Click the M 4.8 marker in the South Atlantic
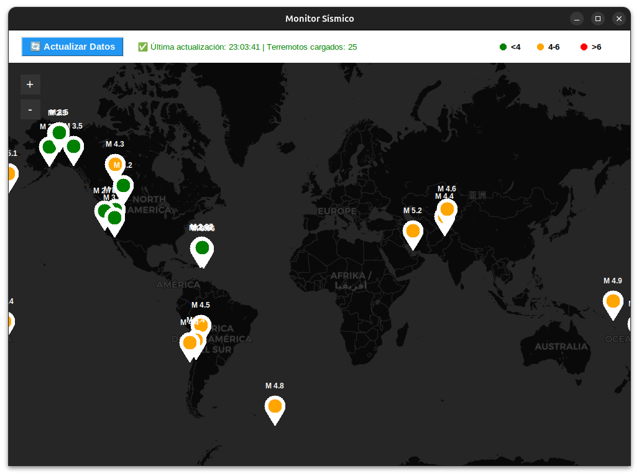The image size is (639, 476). pyautogui.click(x=275, y=407)
